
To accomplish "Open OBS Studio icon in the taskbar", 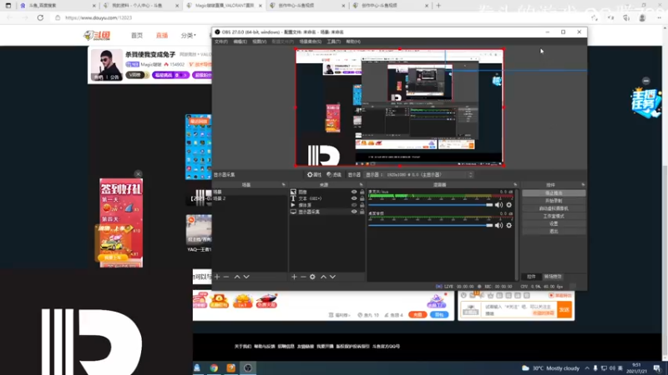I will coord(247,367).
